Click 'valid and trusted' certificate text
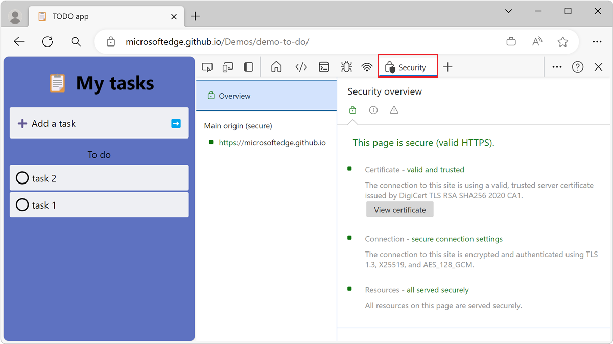 [436, 170]
